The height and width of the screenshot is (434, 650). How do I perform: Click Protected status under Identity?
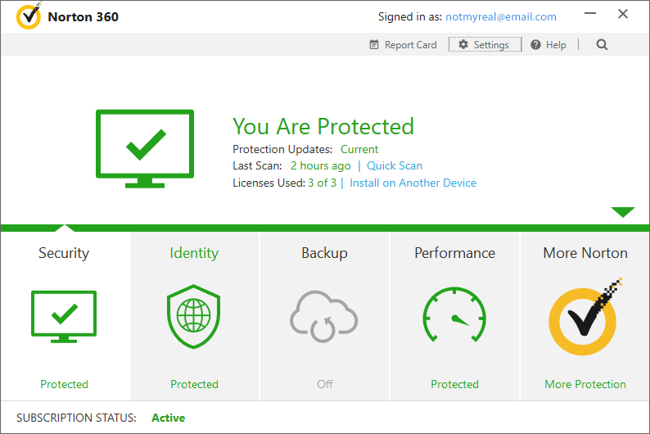point(194,384)
